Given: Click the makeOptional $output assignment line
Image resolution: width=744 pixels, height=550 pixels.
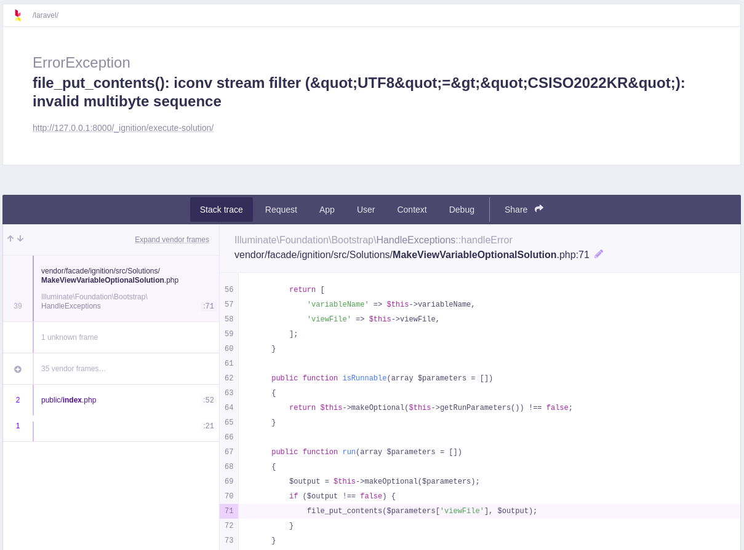Looking at the screenshot, I should click(x=385, y=482).
